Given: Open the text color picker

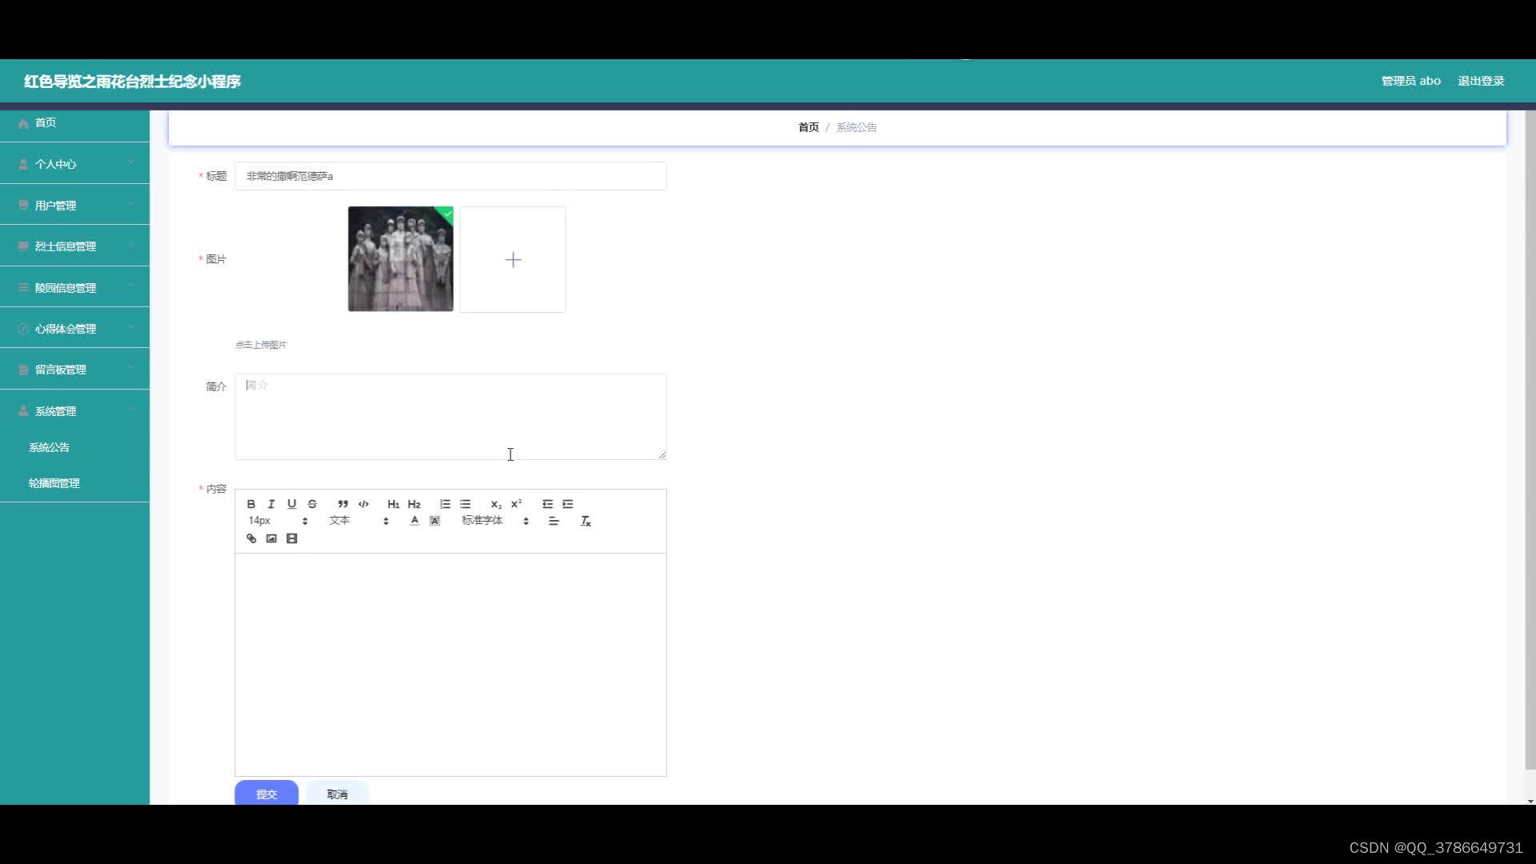Looking at the screenshot, I should pyautogui.click(x=414, y=521).
